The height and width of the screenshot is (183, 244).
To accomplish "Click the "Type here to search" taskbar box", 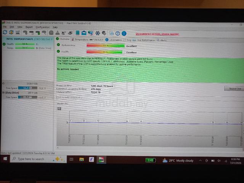I will [x=38, y=159].
